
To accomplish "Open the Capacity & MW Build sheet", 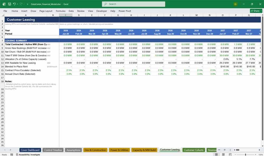I will 144,150.
